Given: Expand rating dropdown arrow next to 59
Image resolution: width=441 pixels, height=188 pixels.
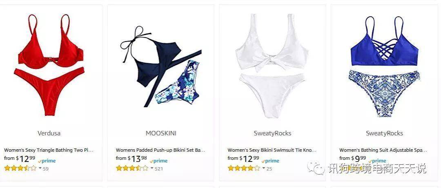Looking at the screenshot, I should (40, 168).
